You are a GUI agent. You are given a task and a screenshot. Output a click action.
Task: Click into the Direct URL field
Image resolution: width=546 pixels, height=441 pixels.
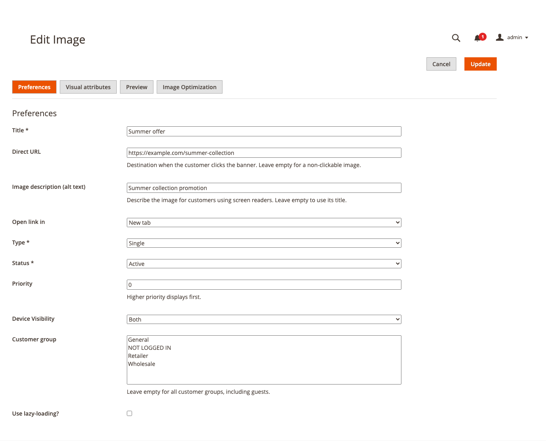tap(264, 153)
